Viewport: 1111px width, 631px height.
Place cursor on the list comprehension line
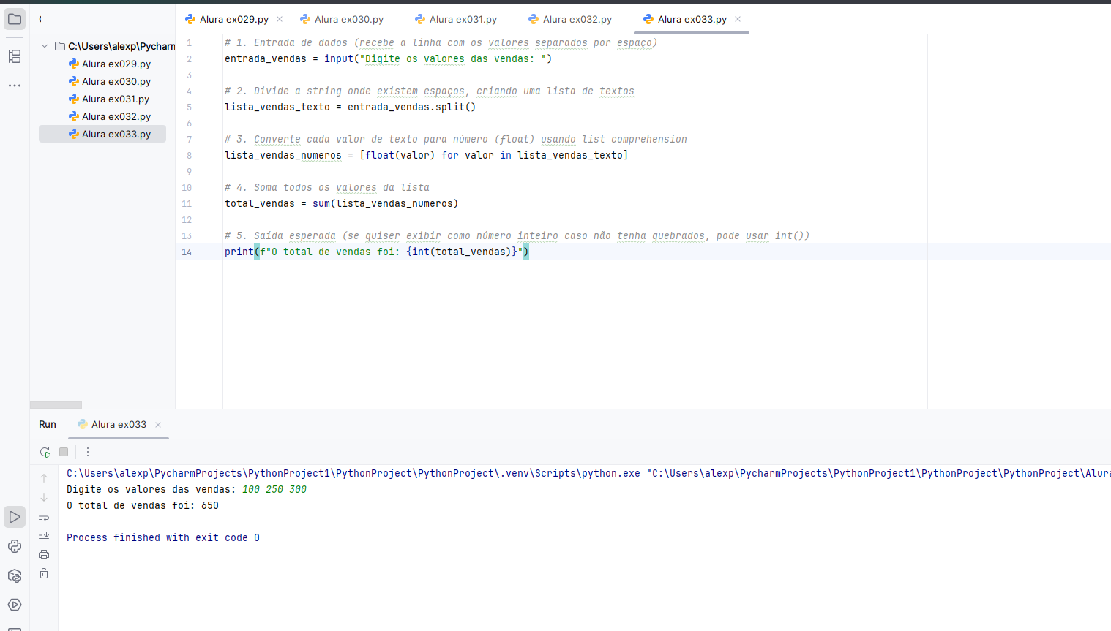click(426, 155)
